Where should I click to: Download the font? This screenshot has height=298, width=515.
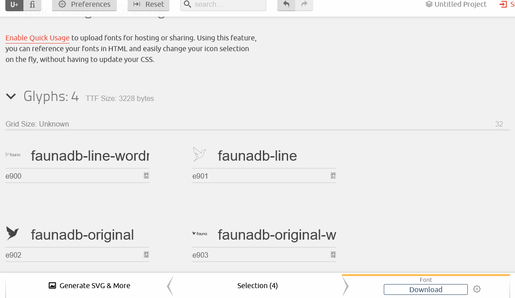click(x=426, y=289)
